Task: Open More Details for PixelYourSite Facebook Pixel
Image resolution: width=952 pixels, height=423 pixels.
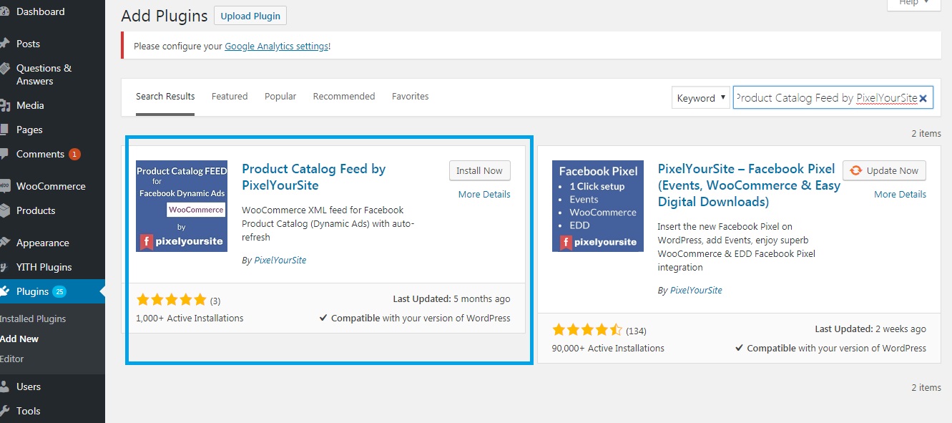Action: (900, 195)
